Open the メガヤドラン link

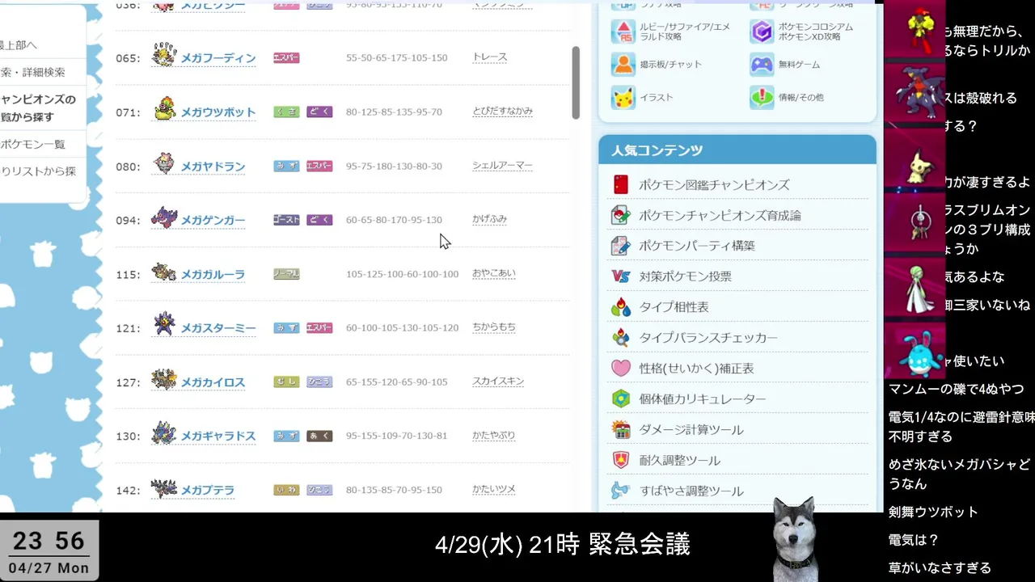pos(213,167)
